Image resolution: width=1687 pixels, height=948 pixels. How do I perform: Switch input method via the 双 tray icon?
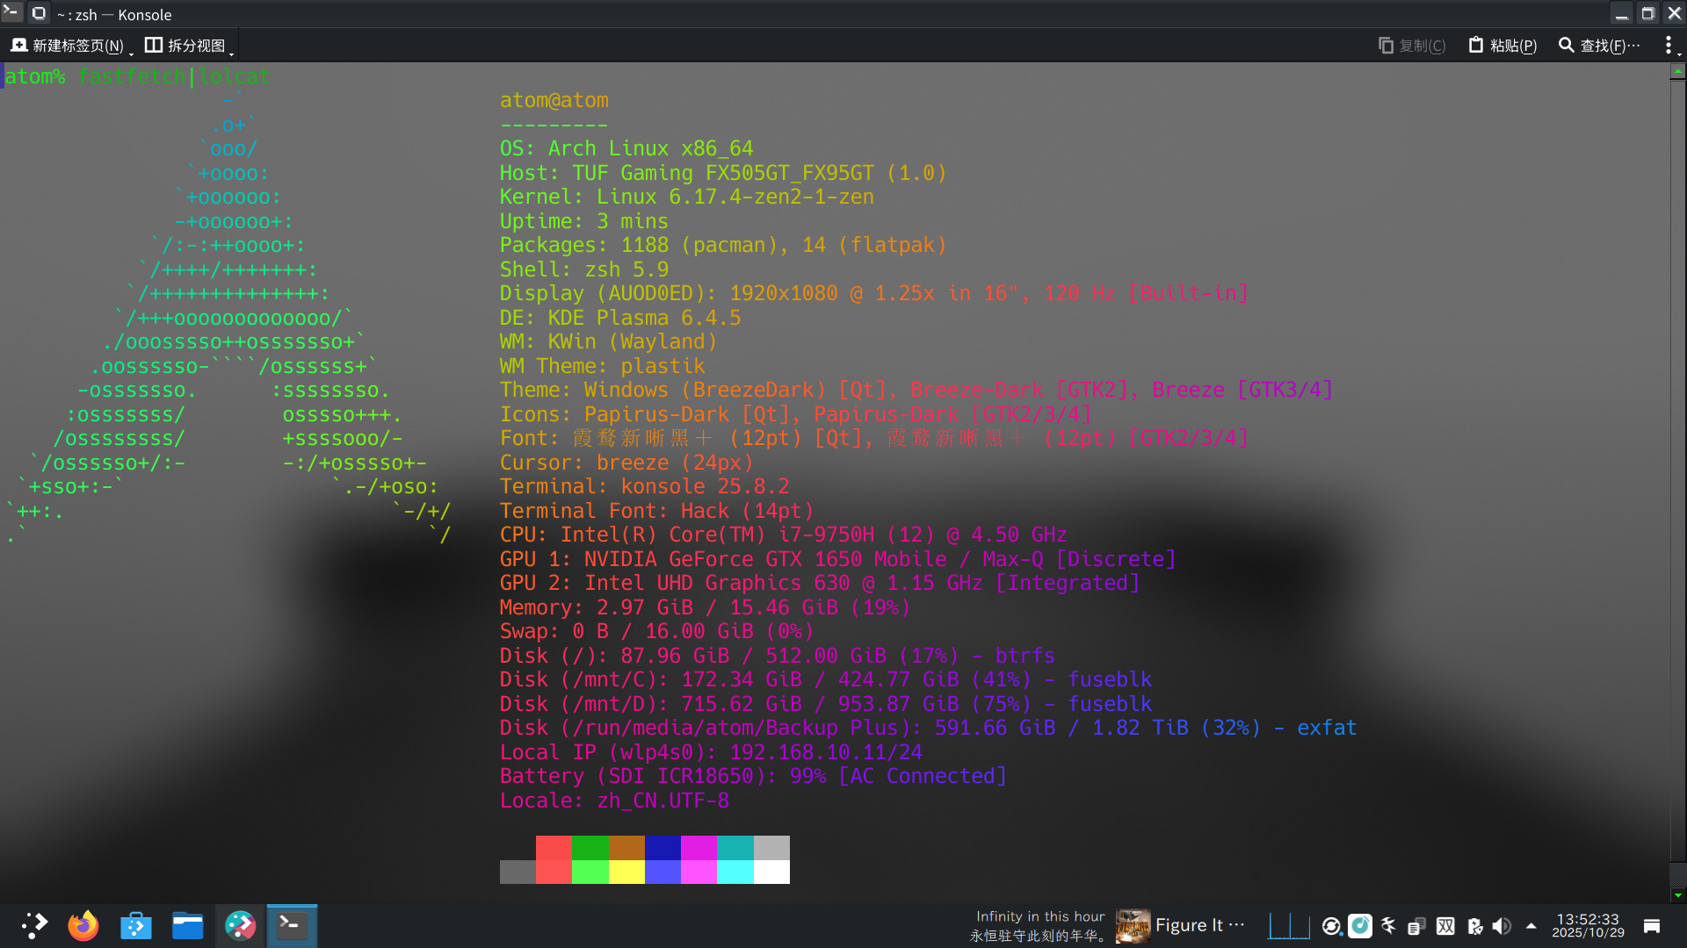point(1445,925)
